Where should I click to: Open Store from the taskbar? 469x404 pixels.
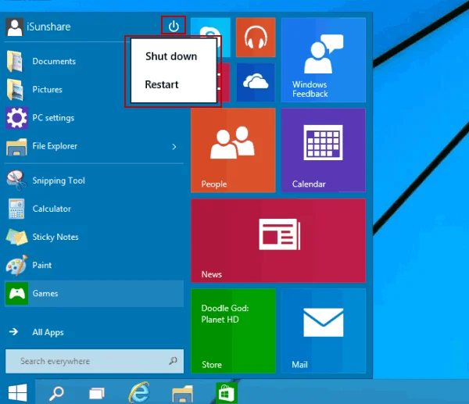(227, 393)
